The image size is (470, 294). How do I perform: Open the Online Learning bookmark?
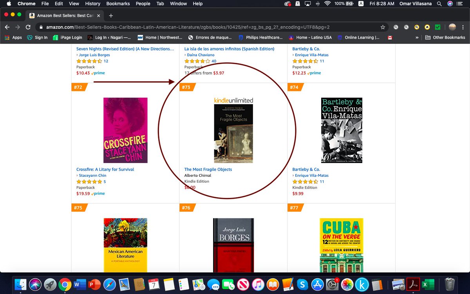pos(358,38)
